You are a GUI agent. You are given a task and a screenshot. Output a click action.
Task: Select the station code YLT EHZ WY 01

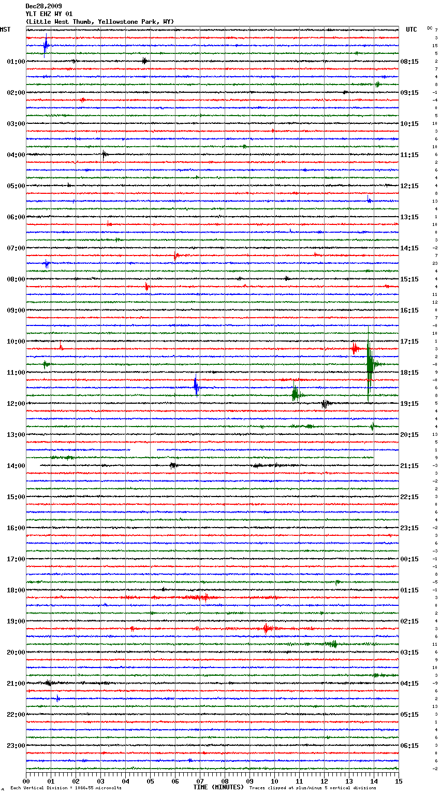point(49,14)
